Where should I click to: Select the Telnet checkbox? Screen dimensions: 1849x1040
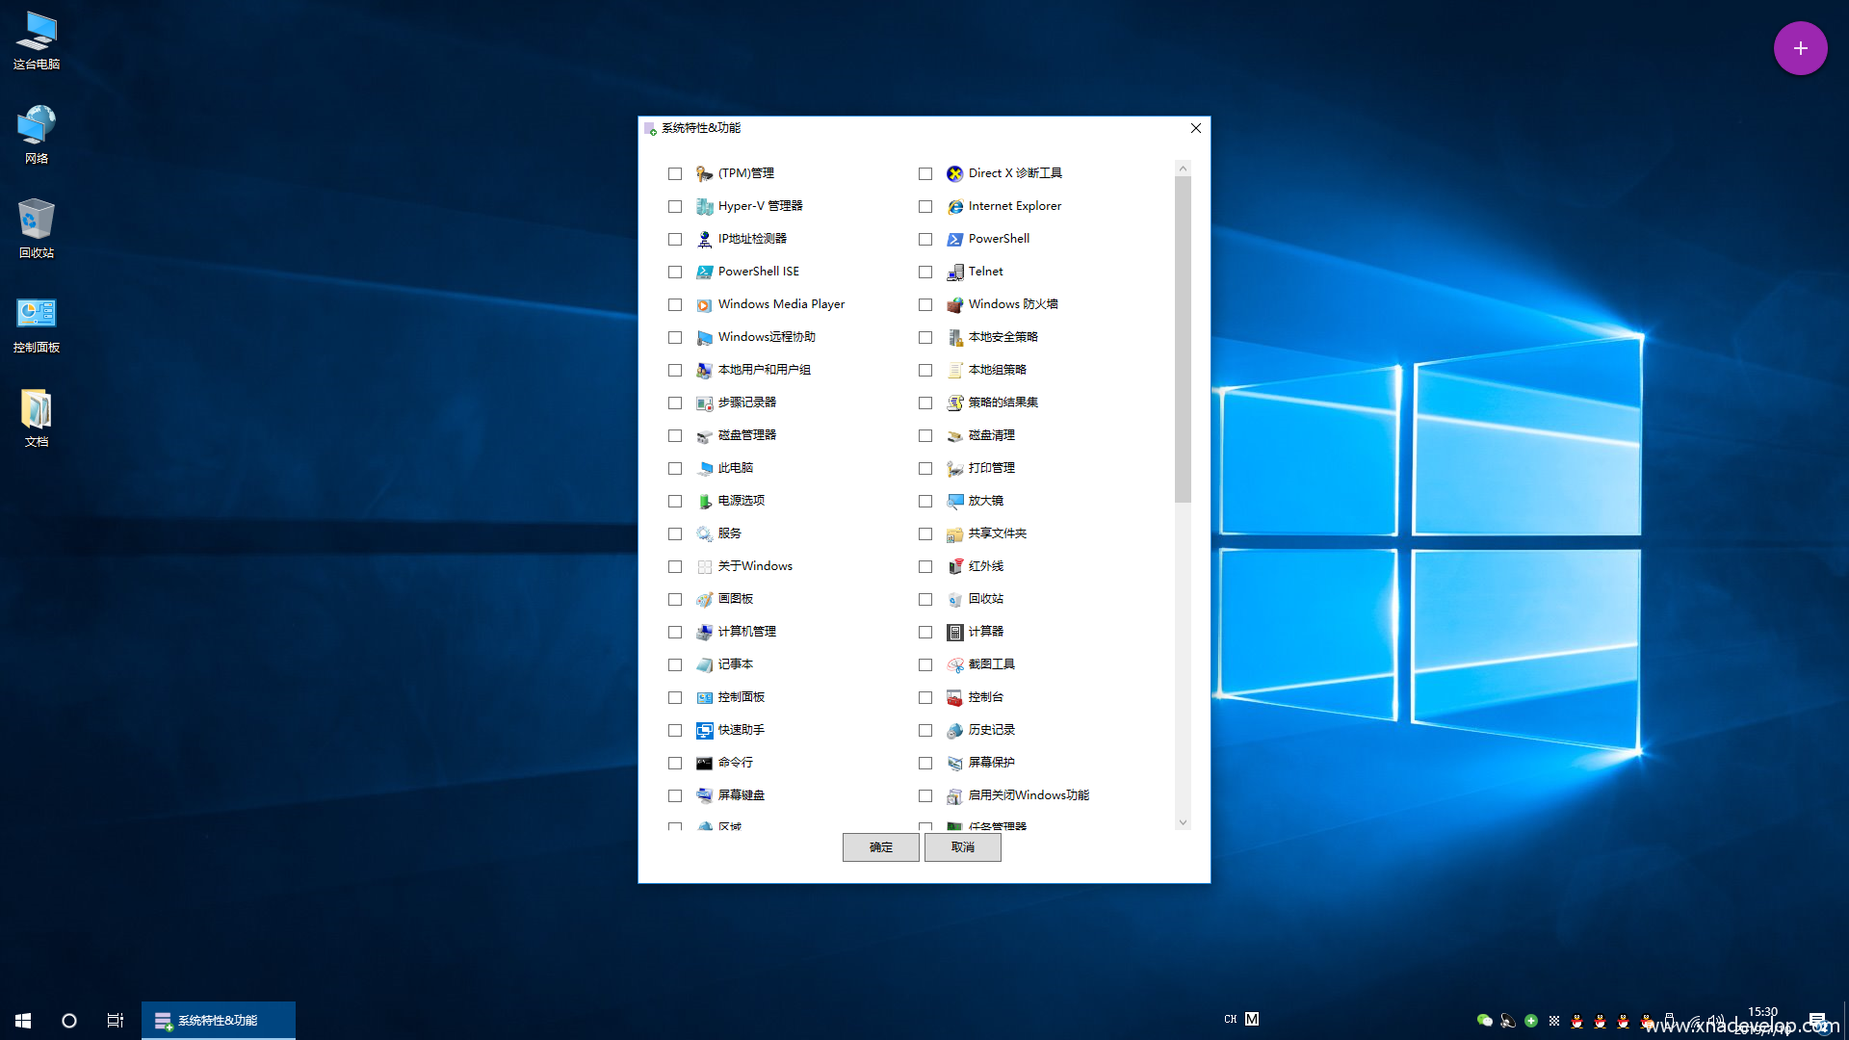tap(925, 272)
